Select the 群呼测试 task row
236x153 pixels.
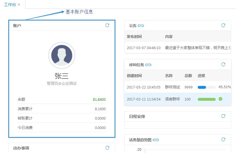click(x=172, y=87)
